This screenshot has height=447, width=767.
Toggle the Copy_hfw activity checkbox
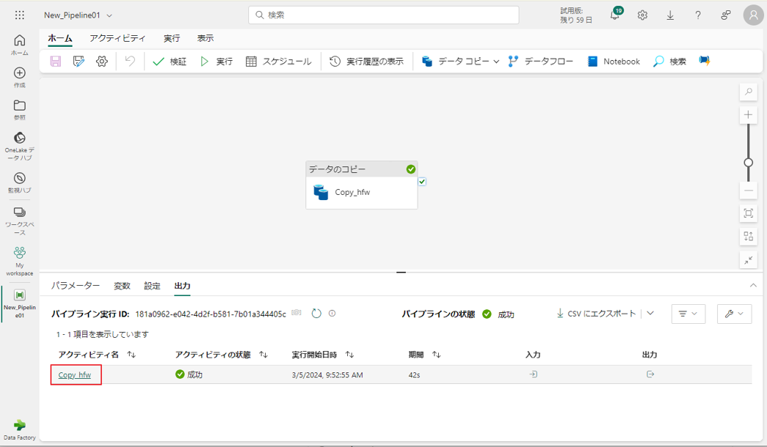point(422,182)
